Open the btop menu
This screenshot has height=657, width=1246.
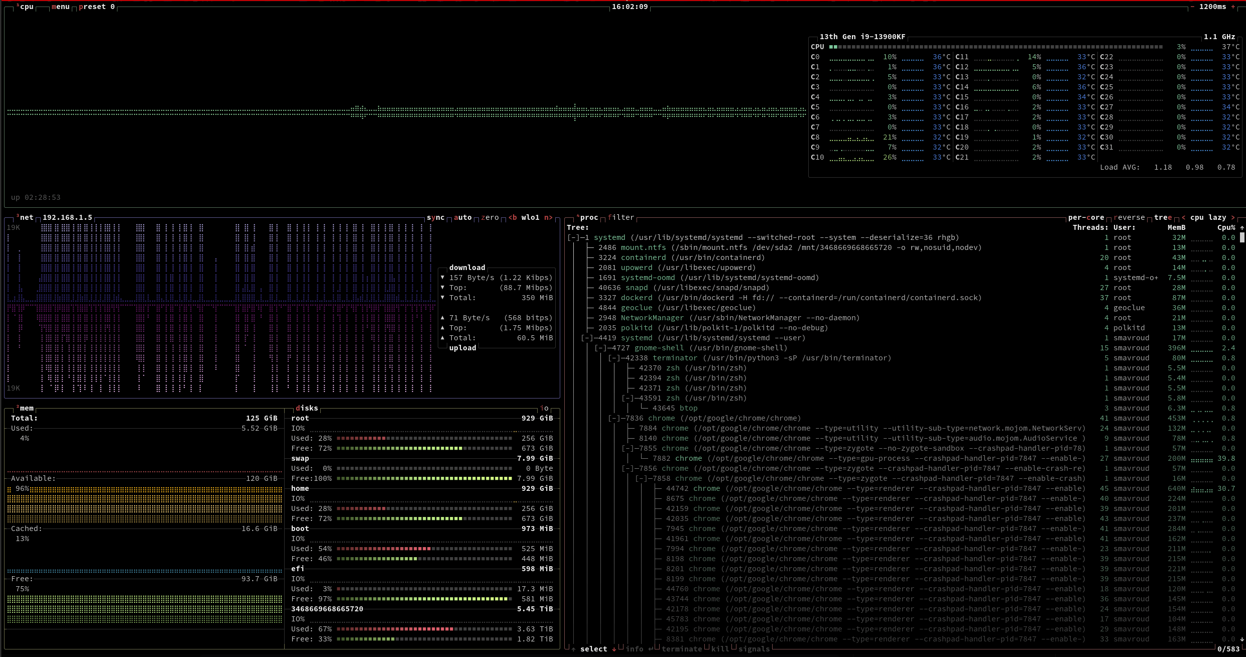click(x=60, y=7)
